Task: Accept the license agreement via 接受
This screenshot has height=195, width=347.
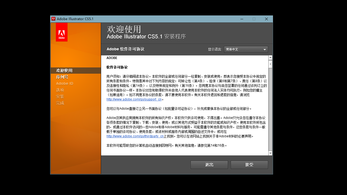Action: coord(249,165)
